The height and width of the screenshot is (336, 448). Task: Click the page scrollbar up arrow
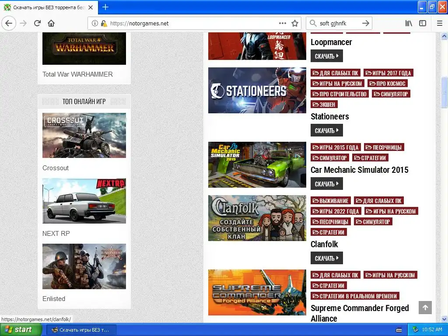[444, 36]
